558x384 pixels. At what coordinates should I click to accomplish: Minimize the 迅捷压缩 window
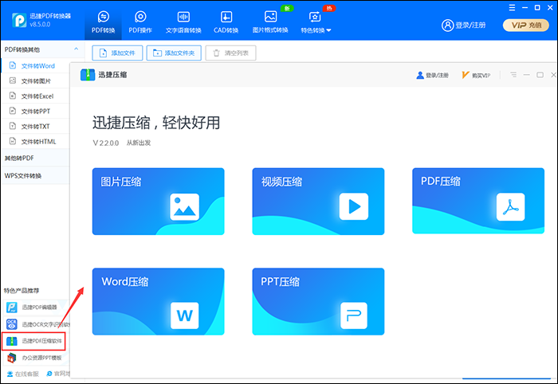click(527, 75)
